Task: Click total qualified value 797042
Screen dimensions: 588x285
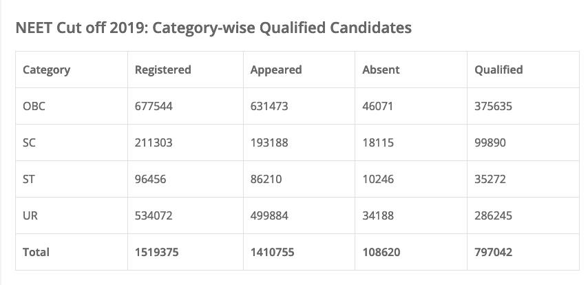Action: (x=494, y=252)
